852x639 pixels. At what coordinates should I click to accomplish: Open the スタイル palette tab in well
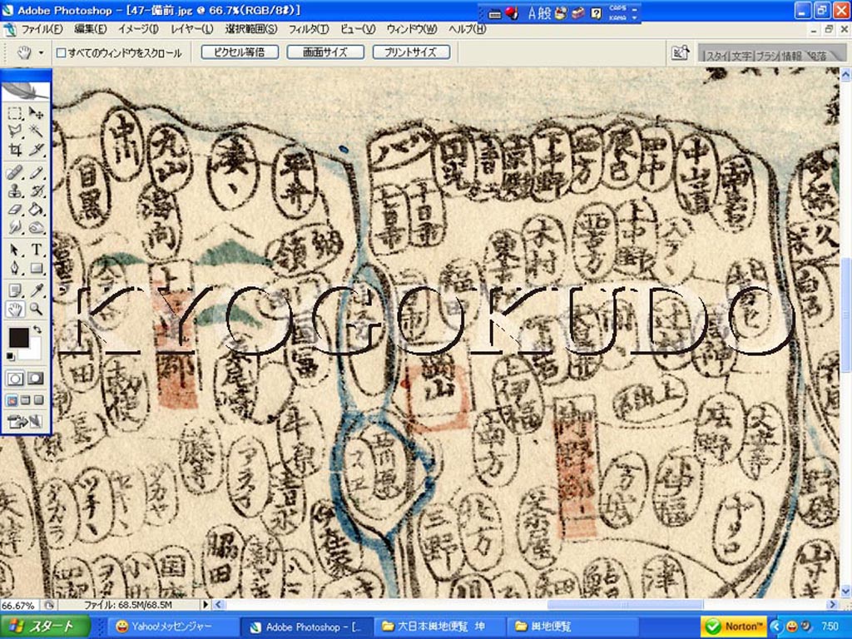click(716, 56)
